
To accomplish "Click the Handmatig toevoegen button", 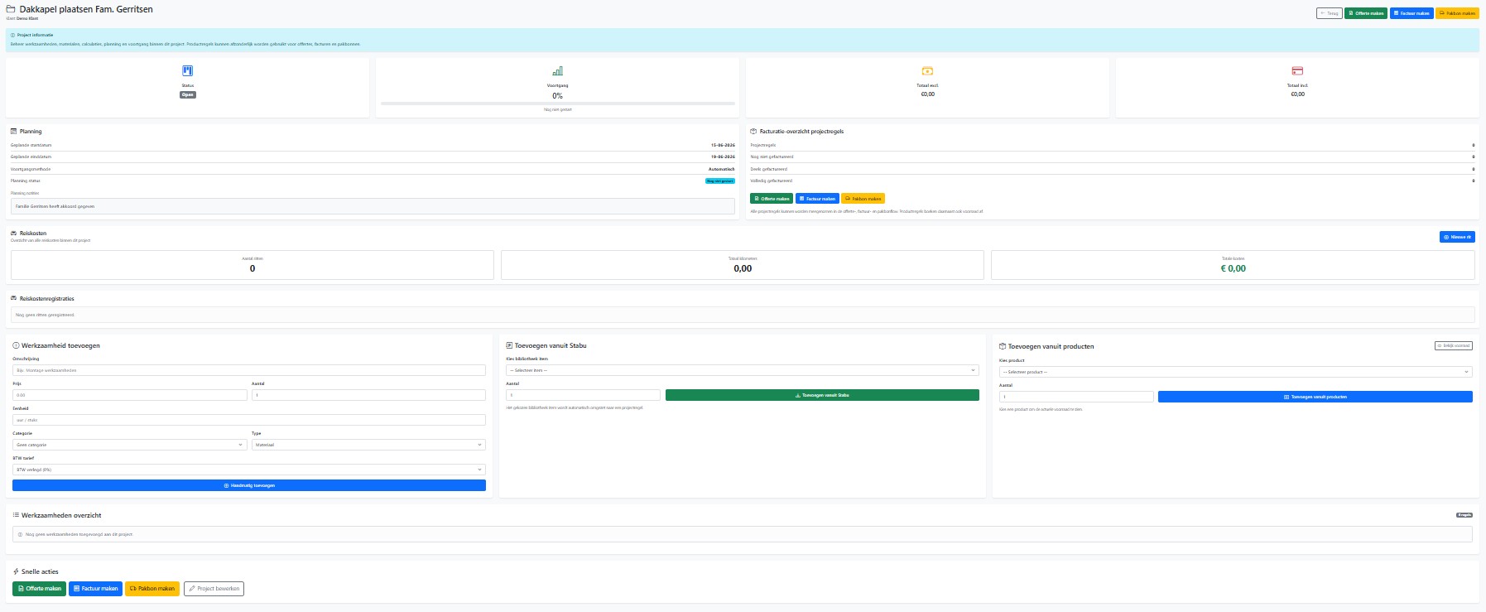I will (249, 485).
